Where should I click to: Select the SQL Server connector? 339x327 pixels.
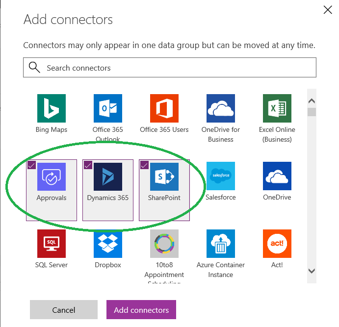(52, 244)
